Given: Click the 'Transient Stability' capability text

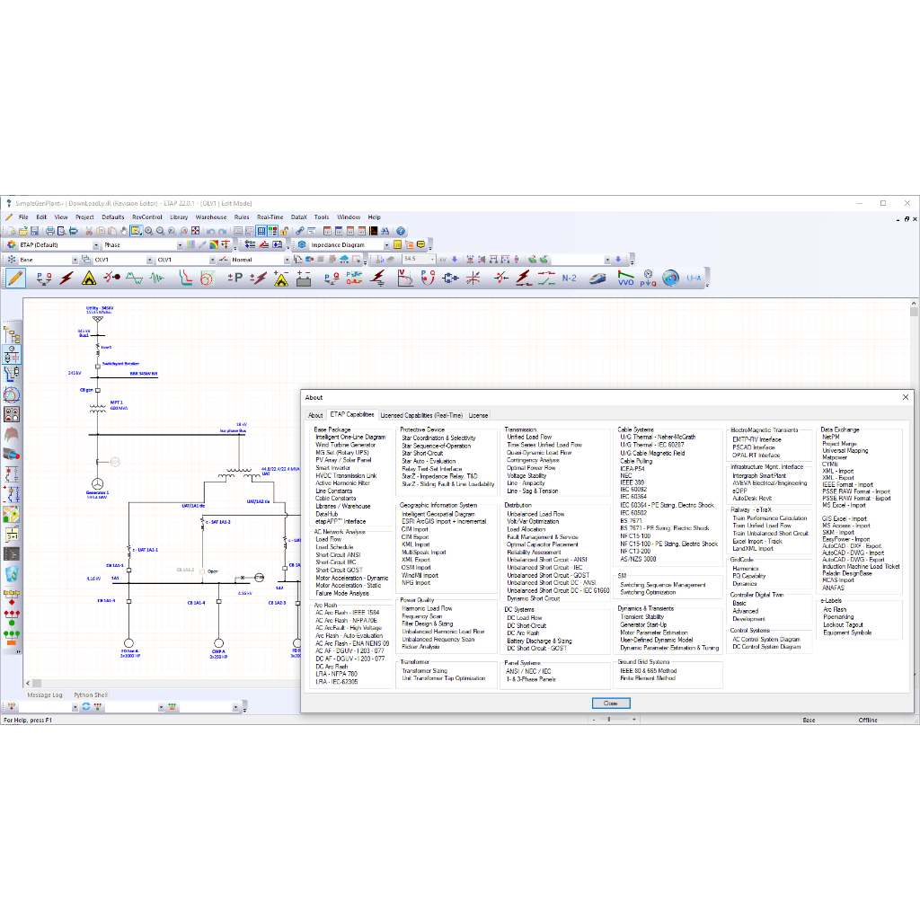Looking at the screenshot, I should 641,616.
